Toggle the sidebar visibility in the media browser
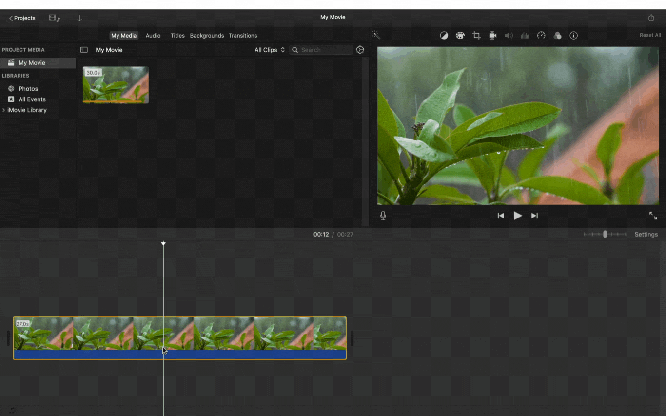 (x=84, y=49)
